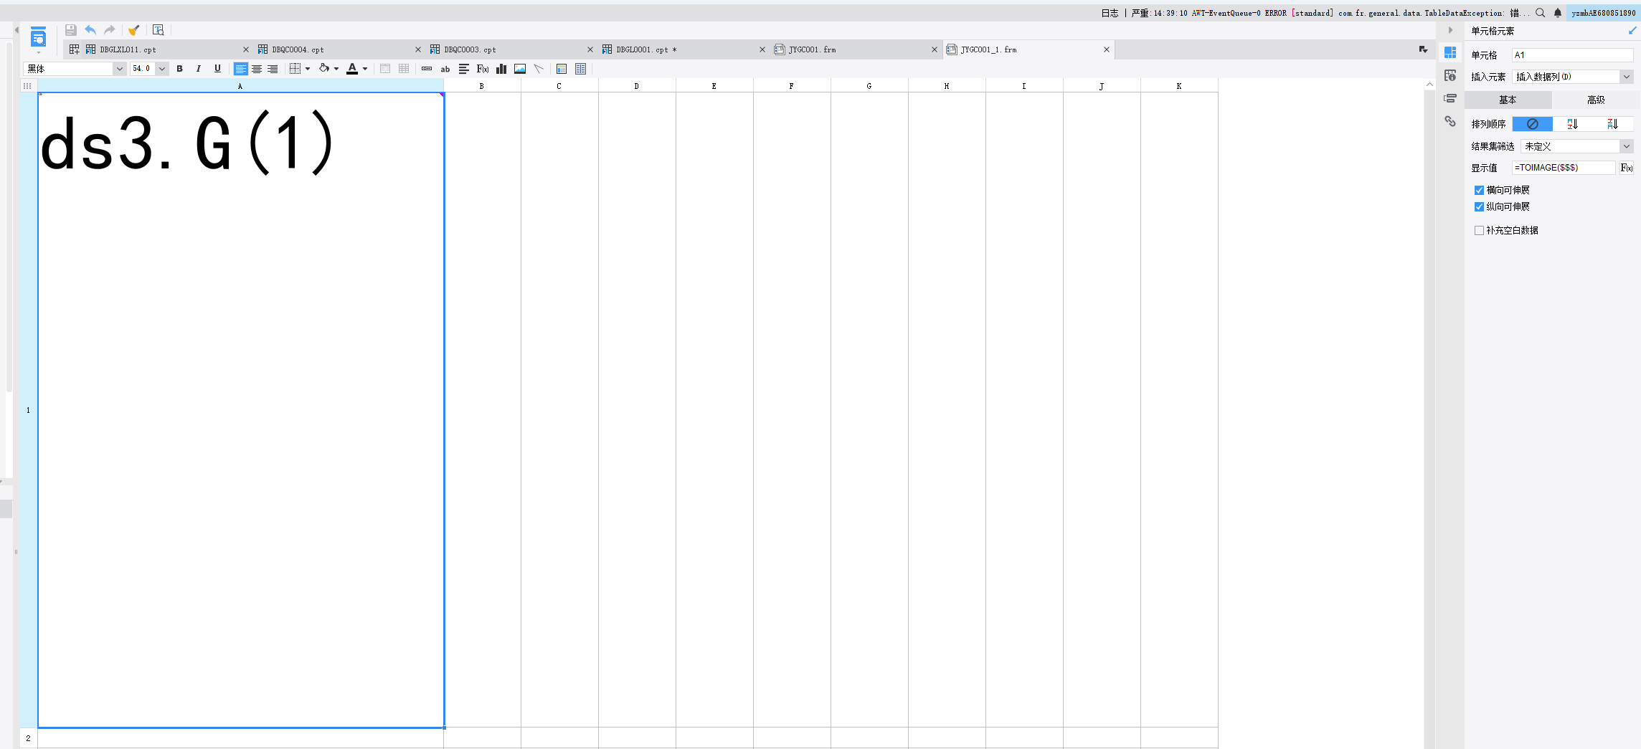Undo the last action
This screenshot has height=749, width=1641.
pos(90,30)
